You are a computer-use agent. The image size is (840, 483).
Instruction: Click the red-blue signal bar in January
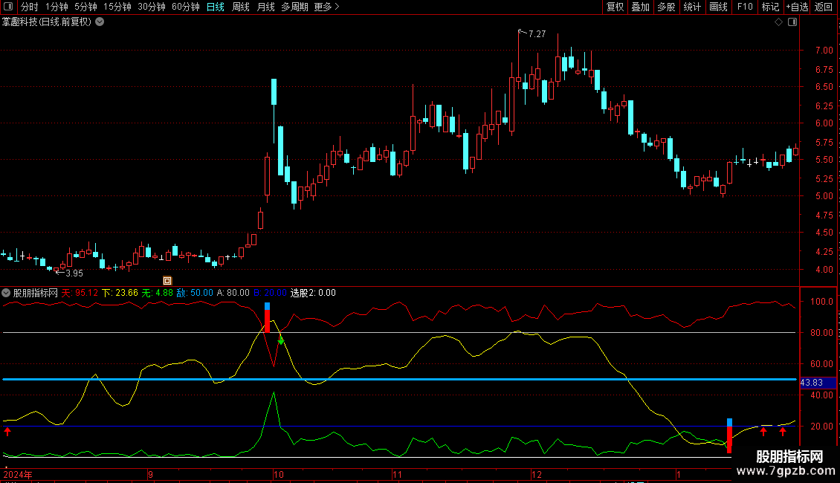coord(729,436)
